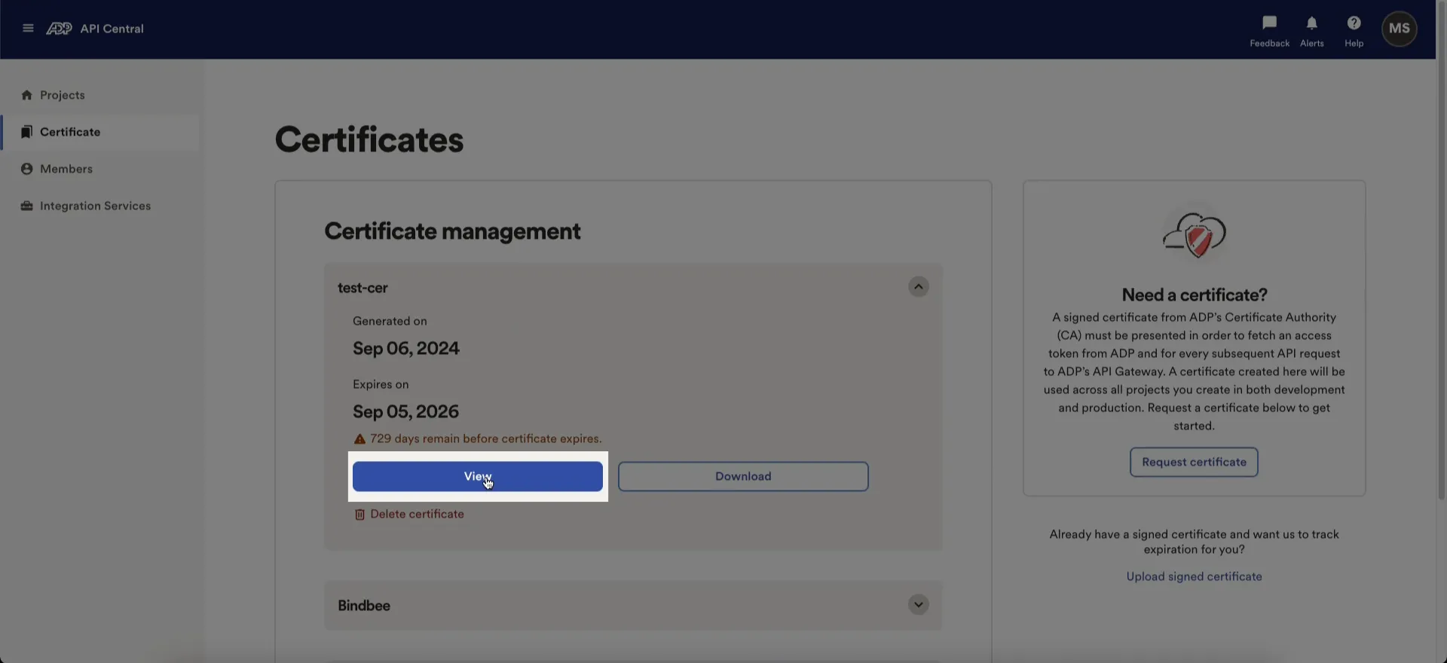Open Integration Services in the sidebar

click(x=101, y=206)
